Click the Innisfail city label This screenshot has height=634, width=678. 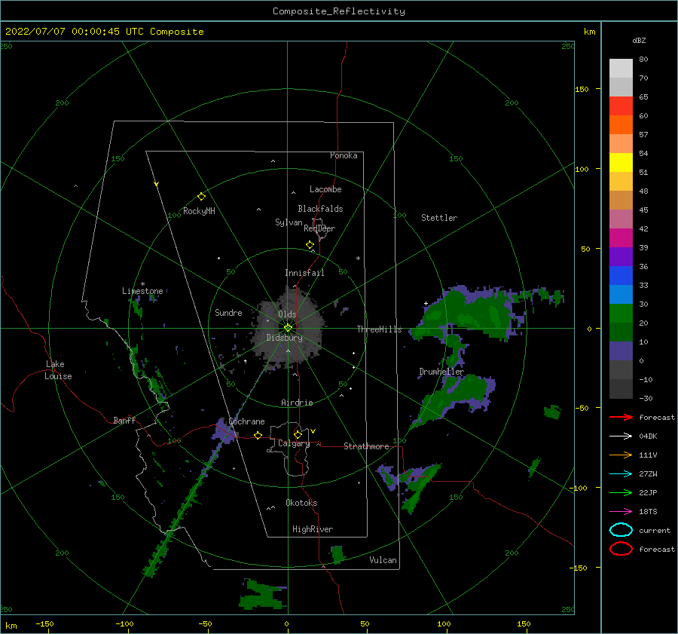[304, 273]
